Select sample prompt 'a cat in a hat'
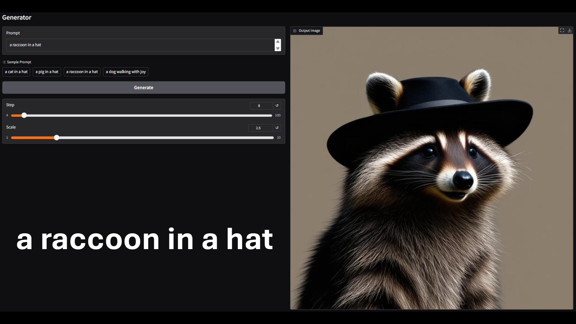 (x=16, y=72)
